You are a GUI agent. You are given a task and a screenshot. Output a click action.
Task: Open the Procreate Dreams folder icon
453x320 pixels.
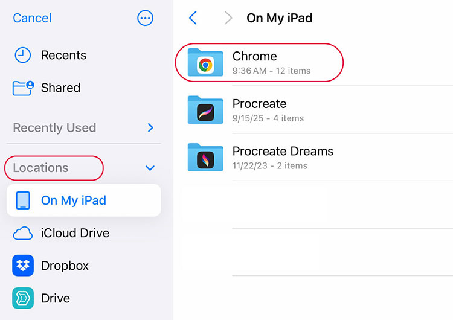[x=205, y=157]
